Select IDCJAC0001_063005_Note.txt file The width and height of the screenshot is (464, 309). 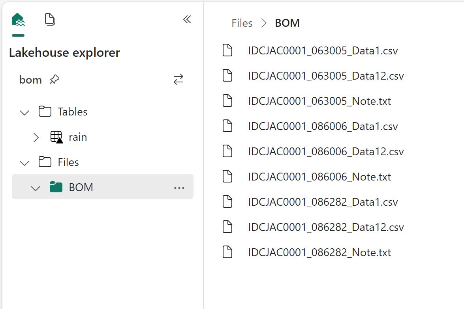[319, 101]
